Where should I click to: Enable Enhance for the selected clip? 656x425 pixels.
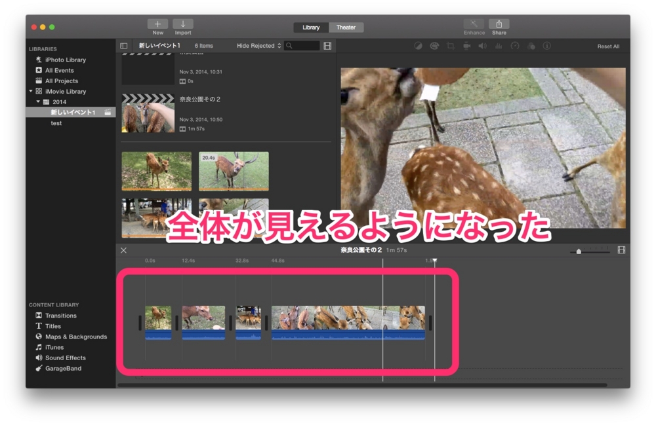pyautogui.click(x=474, y=27)
